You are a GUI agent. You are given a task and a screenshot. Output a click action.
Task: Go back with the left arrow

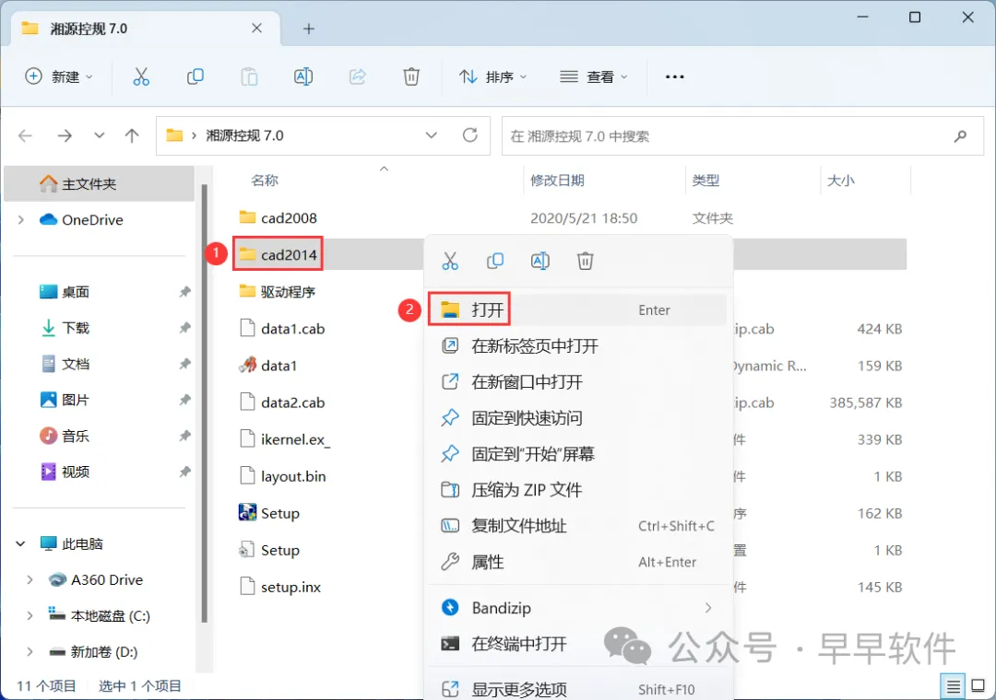pyautogui.click(x=26, y=135)
